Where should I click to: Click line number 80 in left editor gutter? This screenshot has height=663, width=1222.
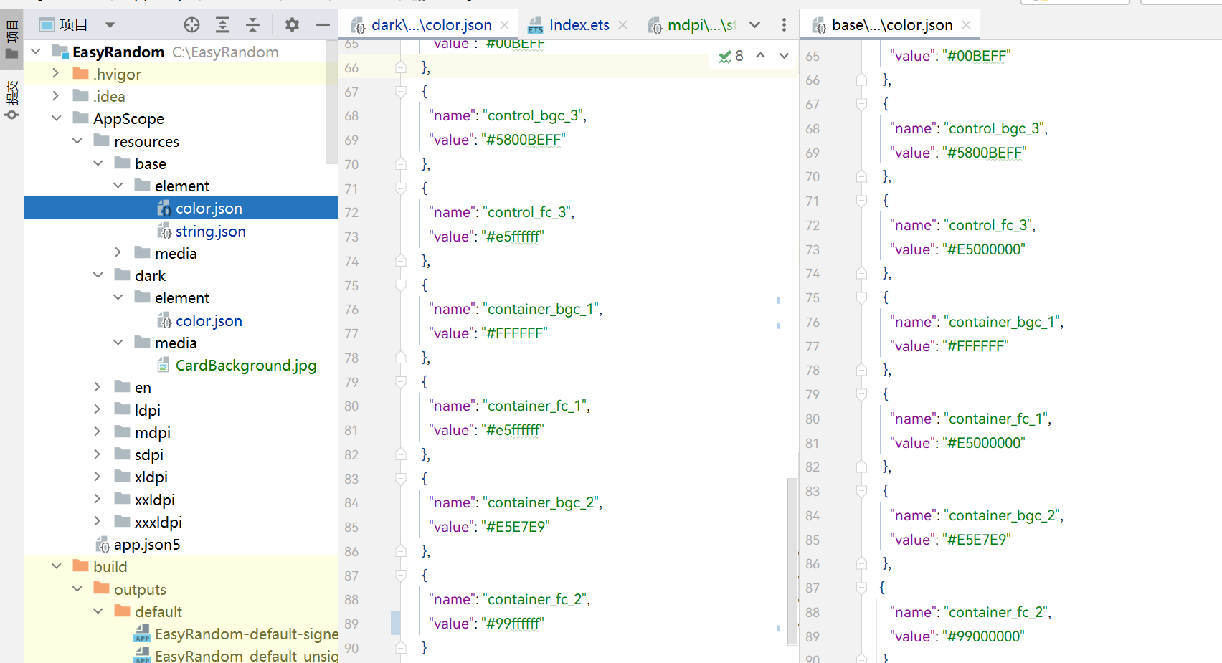[351, 406]
